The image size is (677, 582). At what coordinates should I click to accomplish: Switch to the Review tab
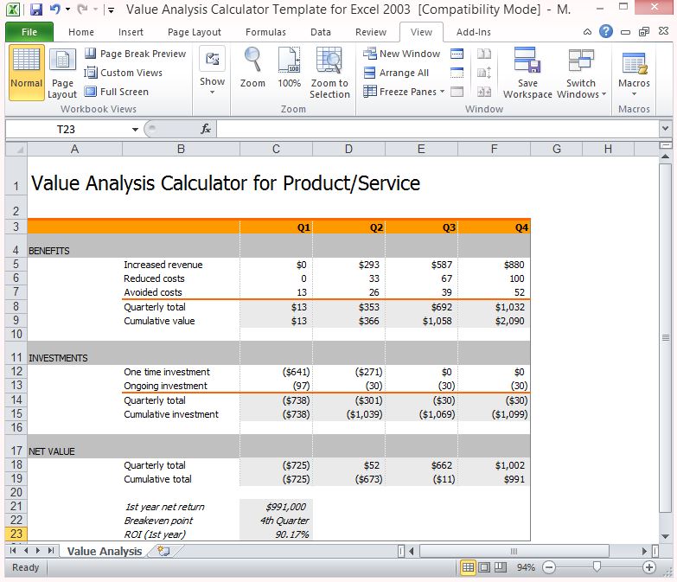[370, 32]
